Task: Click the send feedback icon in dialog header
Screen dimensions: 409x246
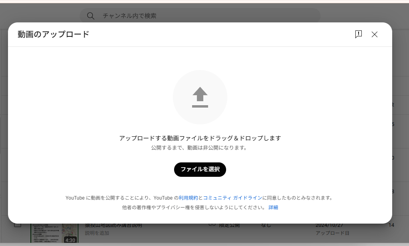Action: click(359, 34)
